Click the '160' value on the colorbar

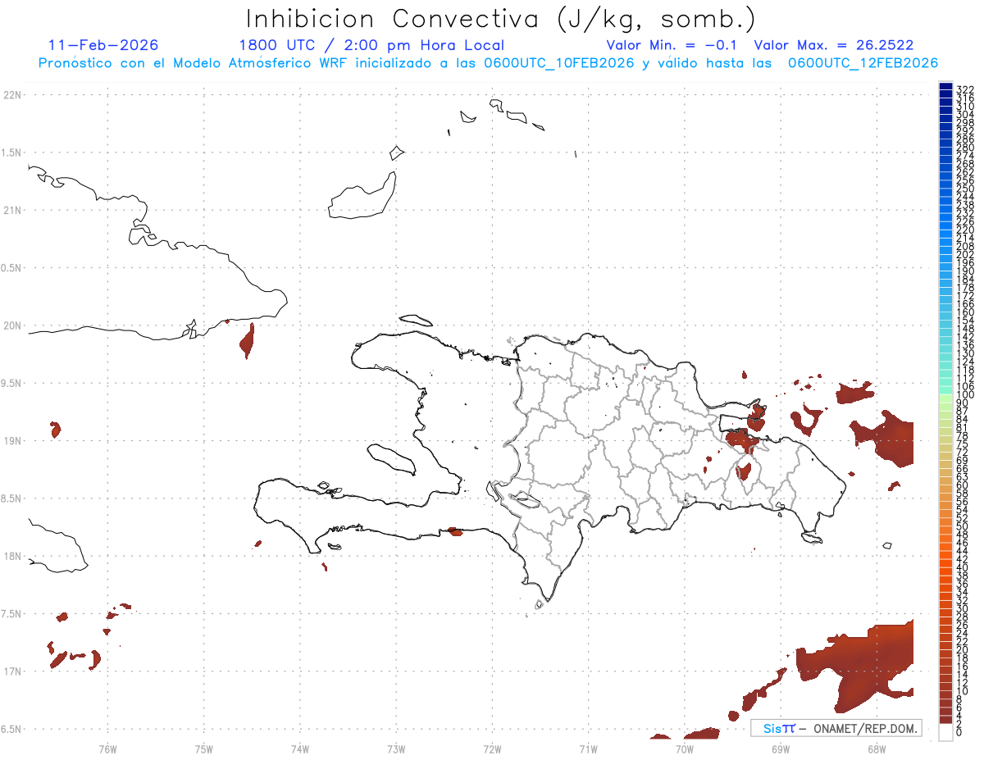click(x=964, y=312)
